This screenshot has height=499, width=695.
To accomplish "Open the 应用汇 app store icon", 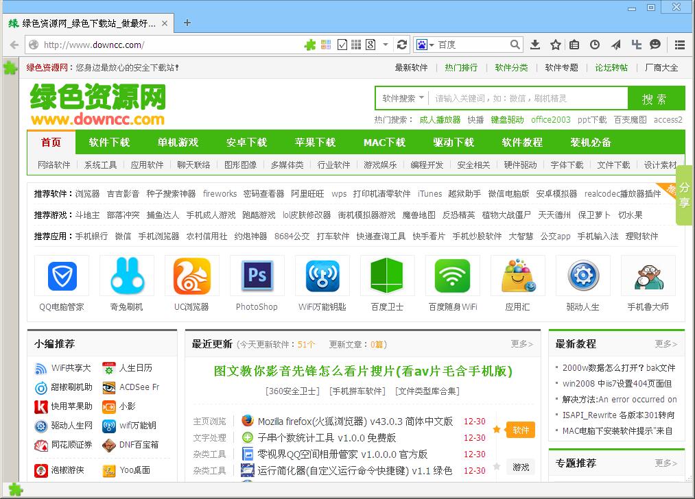I will (x=517, y=275).
